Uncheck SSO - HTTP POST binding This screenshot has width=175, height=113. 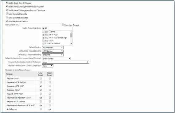point(44,35)
